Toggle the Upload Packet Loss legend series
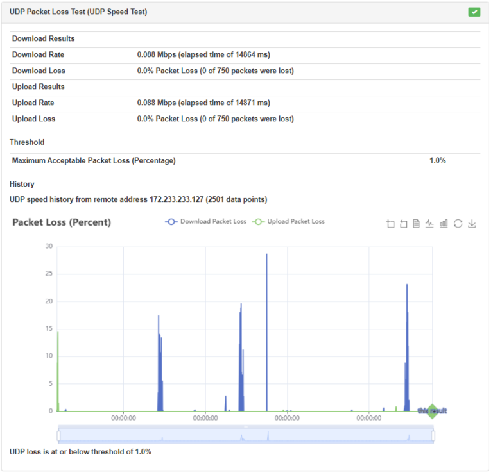 pos(290,222)
